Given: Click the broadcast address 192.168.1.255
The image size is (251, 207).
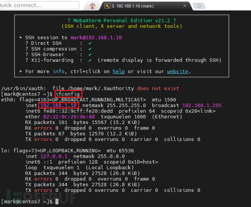Looking at the screenshot, I should 202,106.
